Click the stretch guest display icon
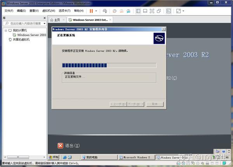Screen dimensions: 233x167 (x=178, y=11)
